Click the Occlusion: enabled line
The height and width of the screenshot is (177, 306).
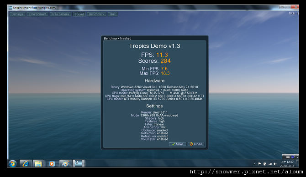click(x=154, y=130)
